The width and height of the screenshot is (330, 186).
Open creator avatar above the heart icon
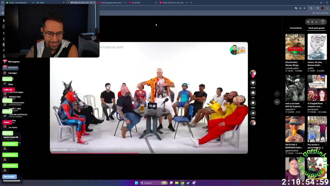coord(253,73)
